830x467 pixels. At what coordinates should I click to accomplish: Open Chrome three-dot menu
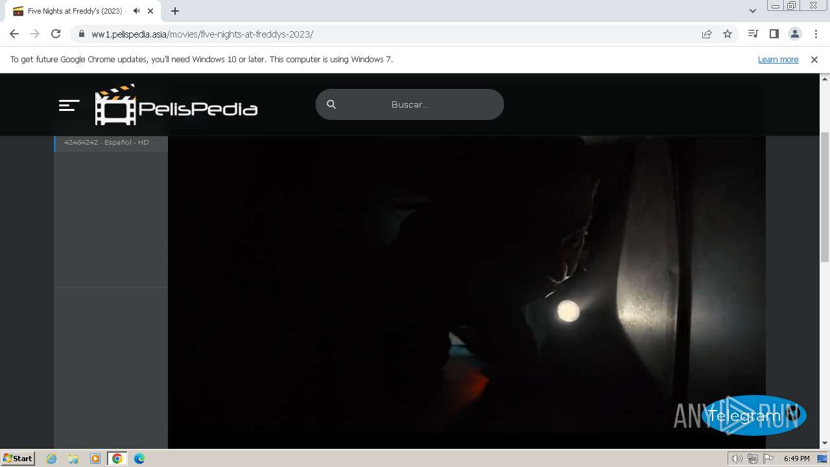tap(816, 34)
